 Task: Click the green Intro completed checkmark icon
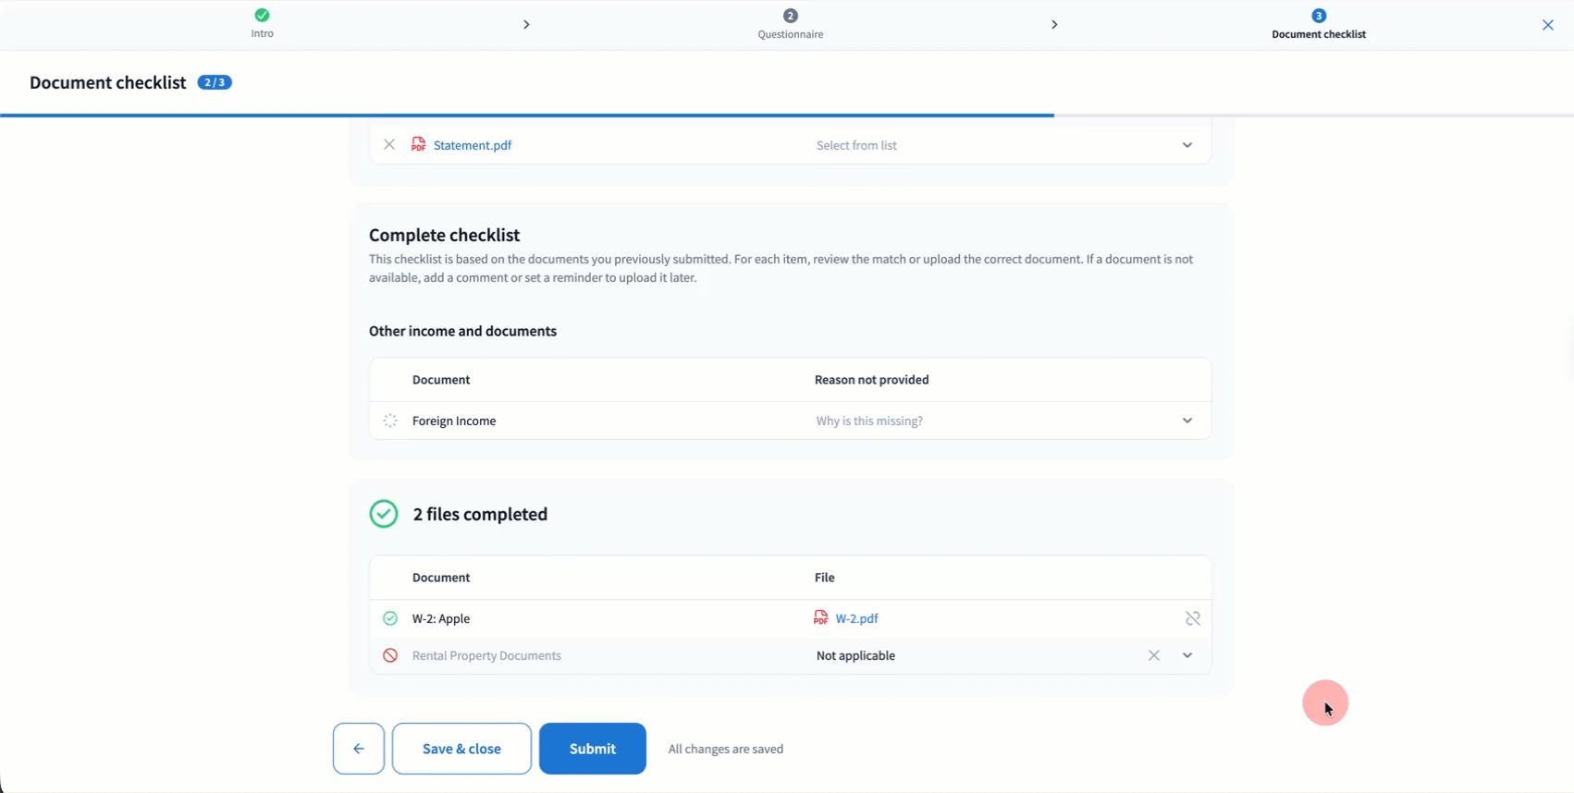[x=262, y=15]
